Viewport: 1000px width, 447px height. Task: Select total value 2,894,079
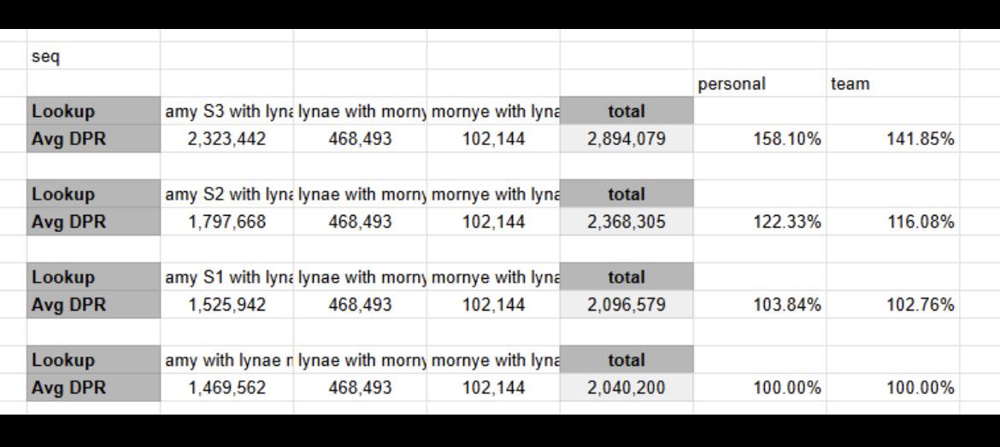point(626,139)
